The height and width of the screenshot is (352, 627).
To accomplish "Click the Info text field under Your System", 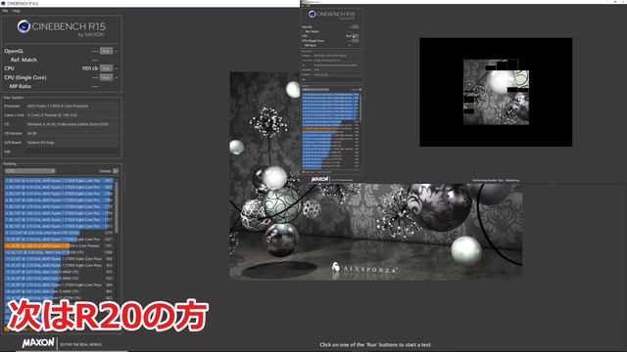I will click(x=72, y=152).
